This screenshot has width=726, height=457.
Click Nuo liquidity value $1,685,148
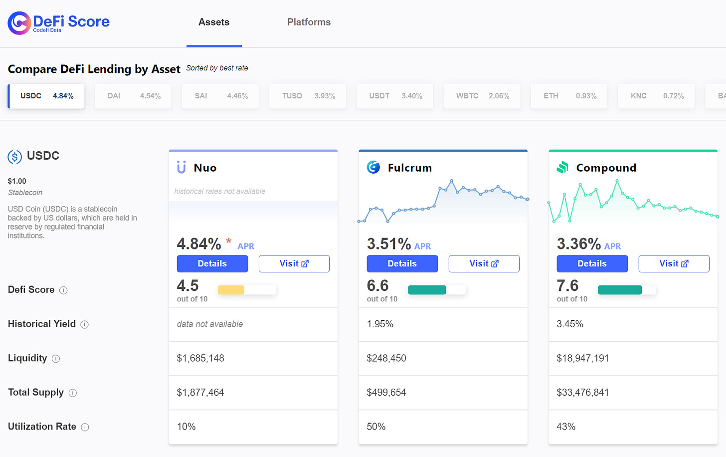(200, 358)
